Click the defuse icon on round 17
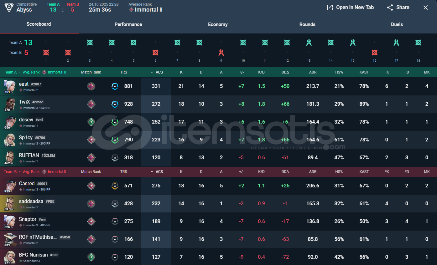Image resolution: width=437 pixels, height=265 pixels. click(396, 42)
